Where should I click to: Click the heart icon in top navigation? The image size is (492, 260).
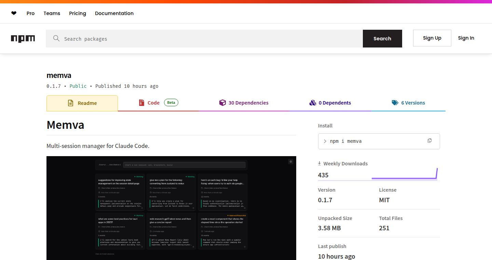(14, 13)
